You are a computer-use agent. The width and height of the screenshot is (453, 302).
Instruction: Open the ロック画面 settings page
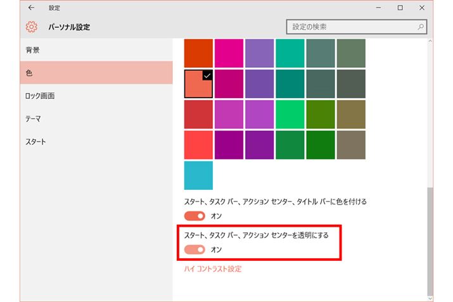click(39, 96)
